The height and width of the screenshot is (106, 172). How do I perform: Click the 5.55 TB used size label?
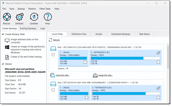[x=94, y=61]
